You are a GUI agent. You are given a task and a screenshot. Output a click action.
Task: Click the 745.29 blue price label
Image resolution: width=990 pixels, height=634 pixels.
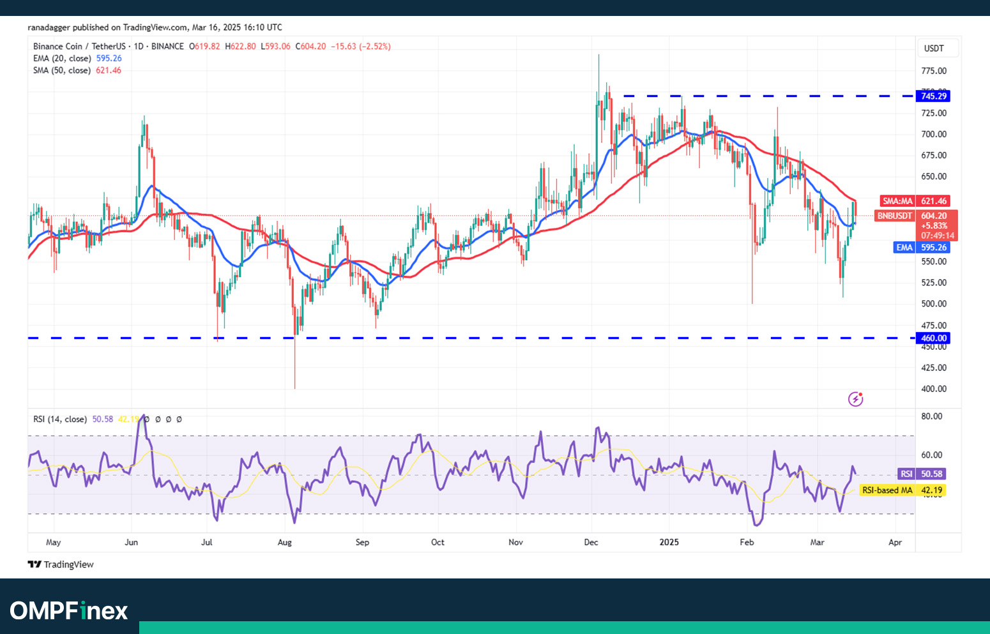point(933,96)
